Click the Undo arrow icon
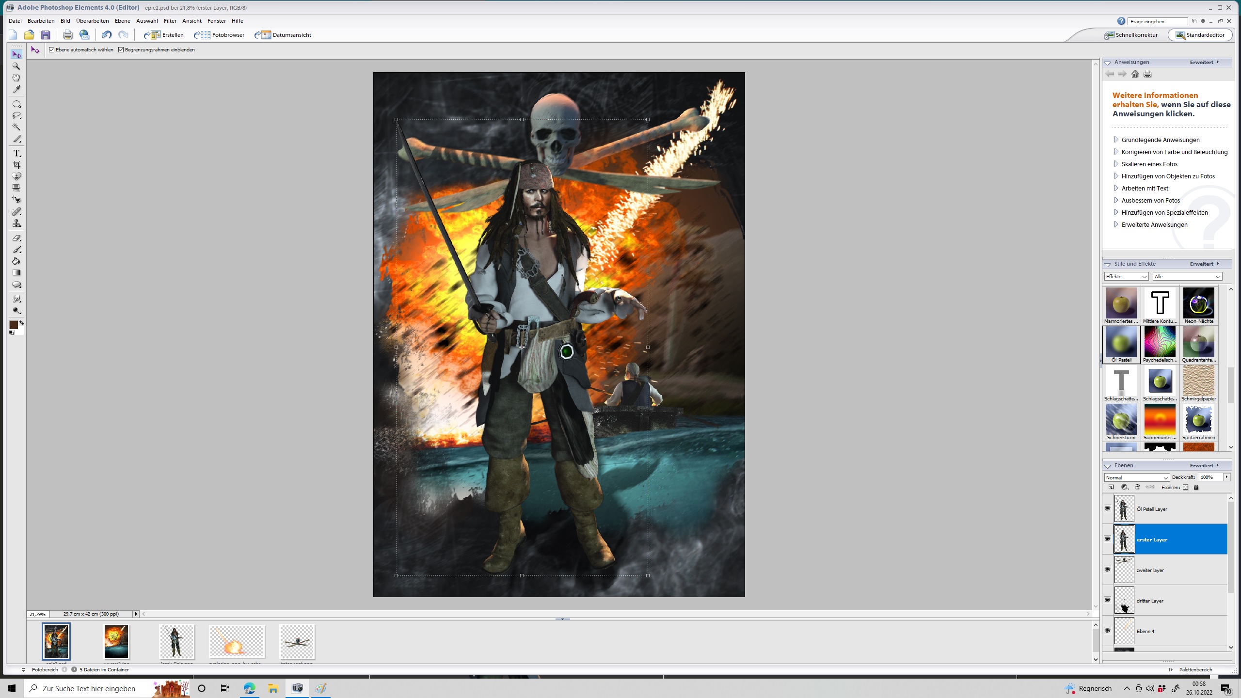 click(106, 35)
